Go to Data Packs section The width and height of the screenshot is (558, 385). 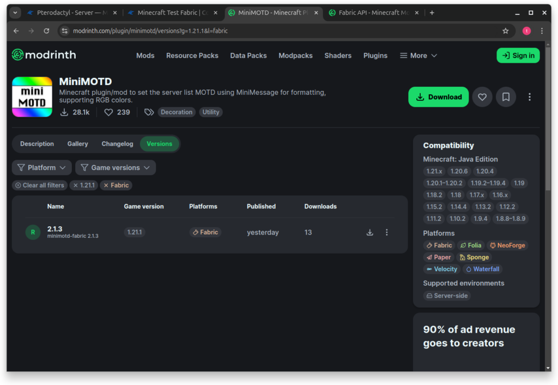248,56
